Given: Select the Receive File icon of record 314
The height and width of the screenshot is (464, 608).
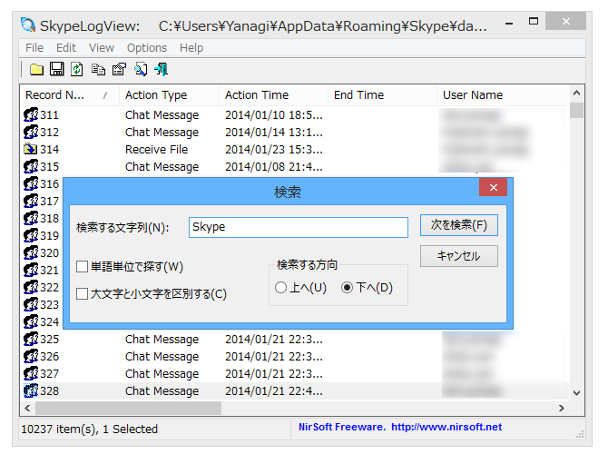Looking at the screenshot, I should click(31, 149).
